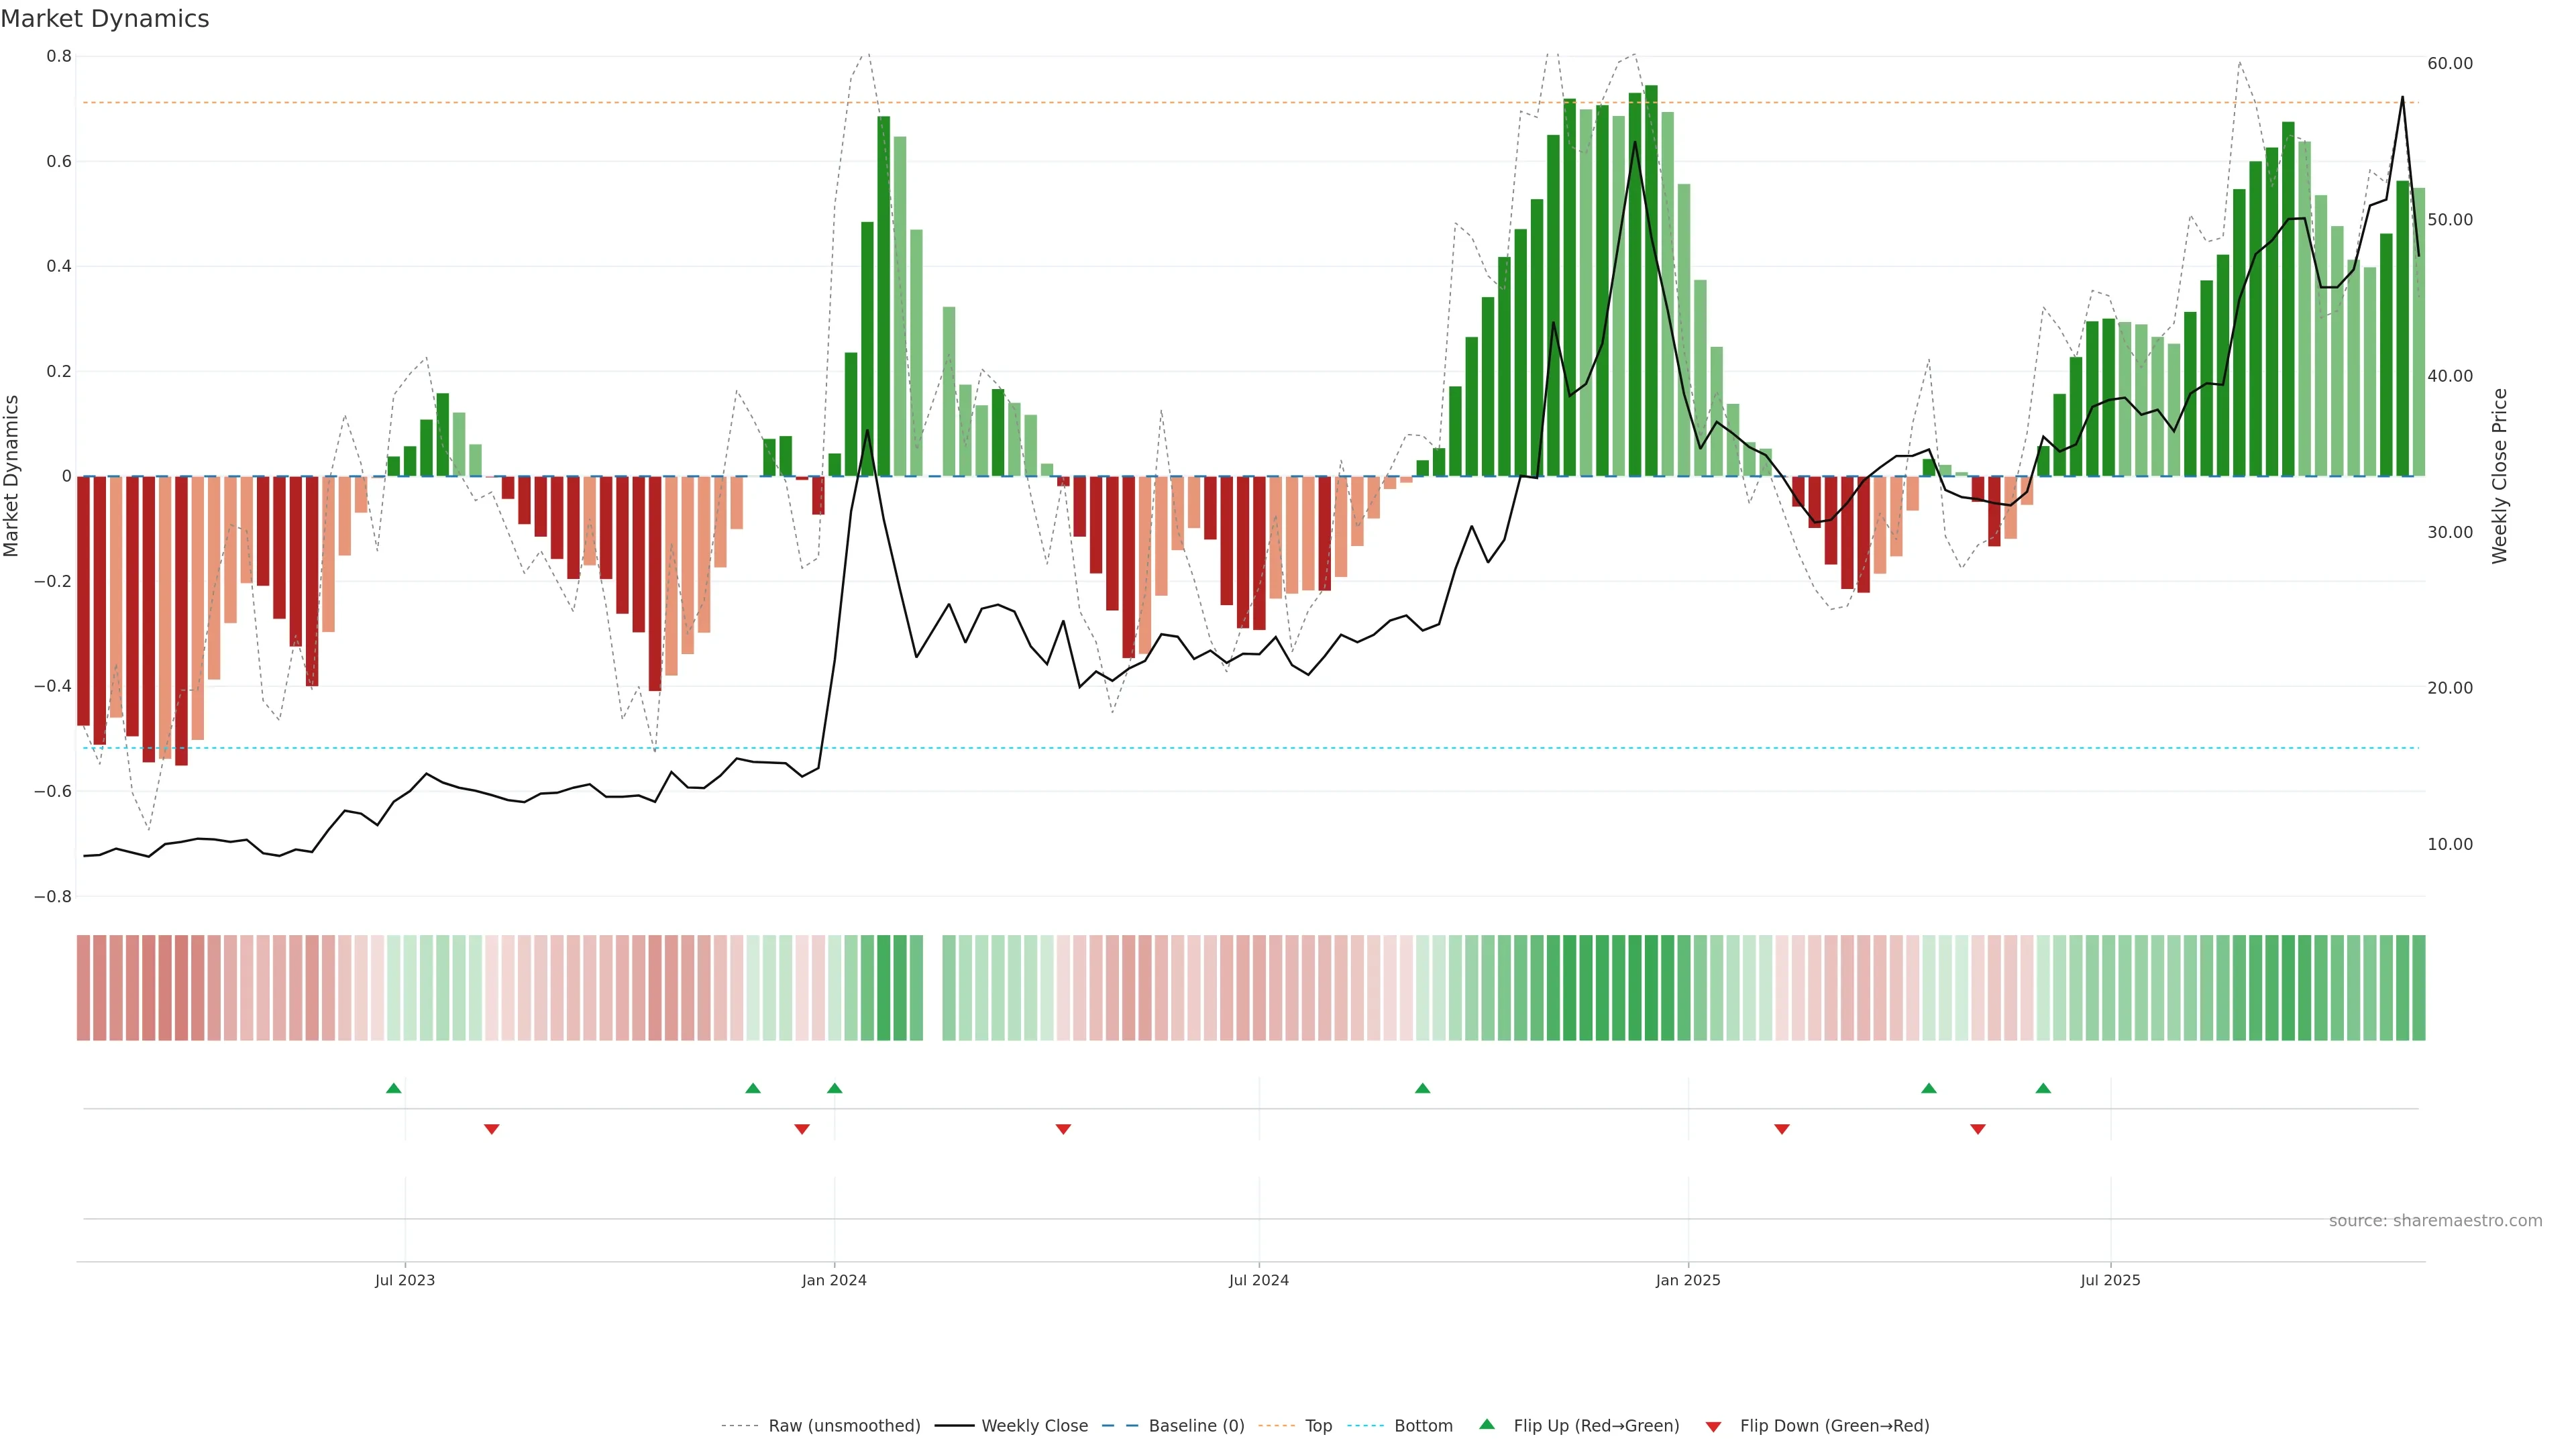The width and height of the screenshot is (2576, 1449).
Task: Click the rightmost green flip-up triangle marker
Action: pos(2043,1088)
